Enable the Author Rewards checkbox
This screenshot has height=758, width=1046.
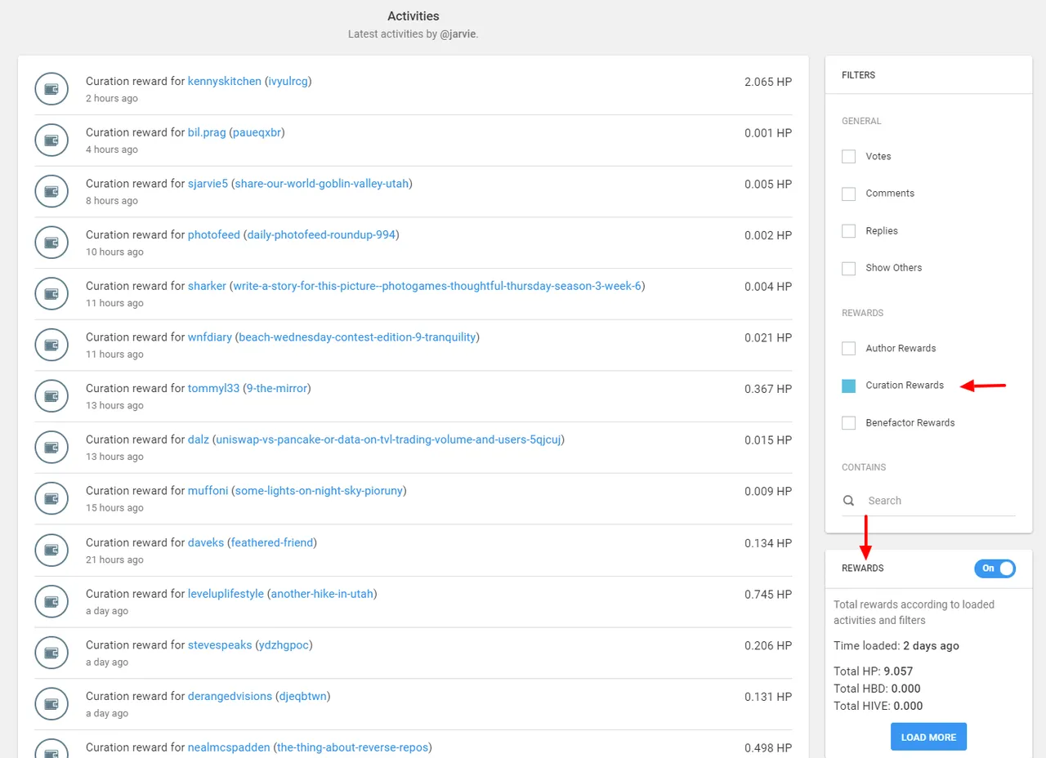[849, 348]
